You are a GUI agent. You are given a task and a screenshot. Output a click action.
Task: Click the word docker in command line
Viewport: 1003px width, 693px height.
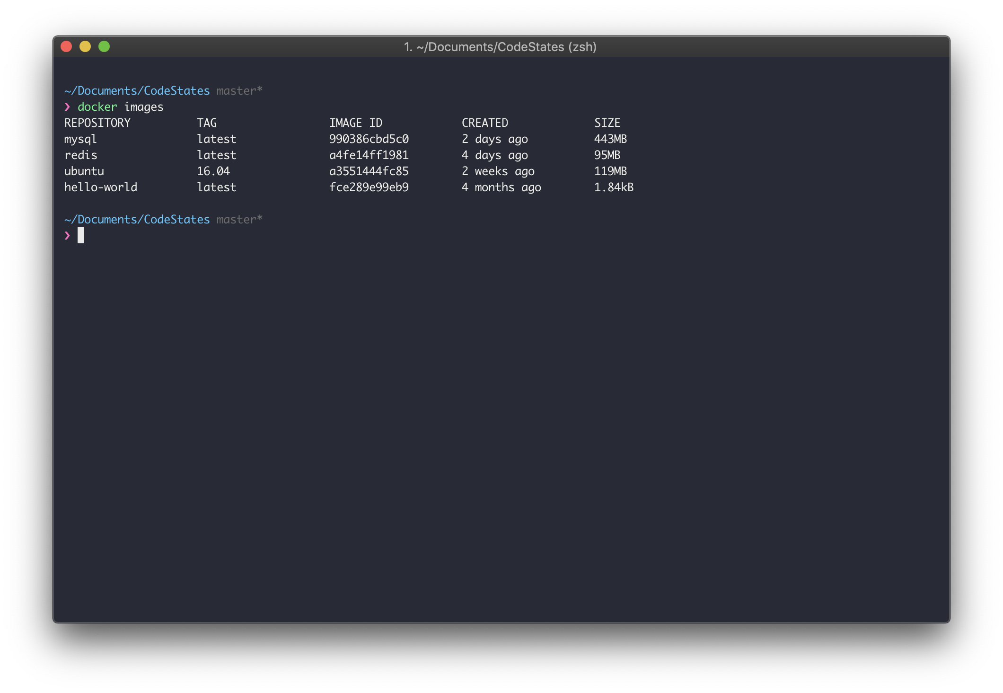coord(97,107)
